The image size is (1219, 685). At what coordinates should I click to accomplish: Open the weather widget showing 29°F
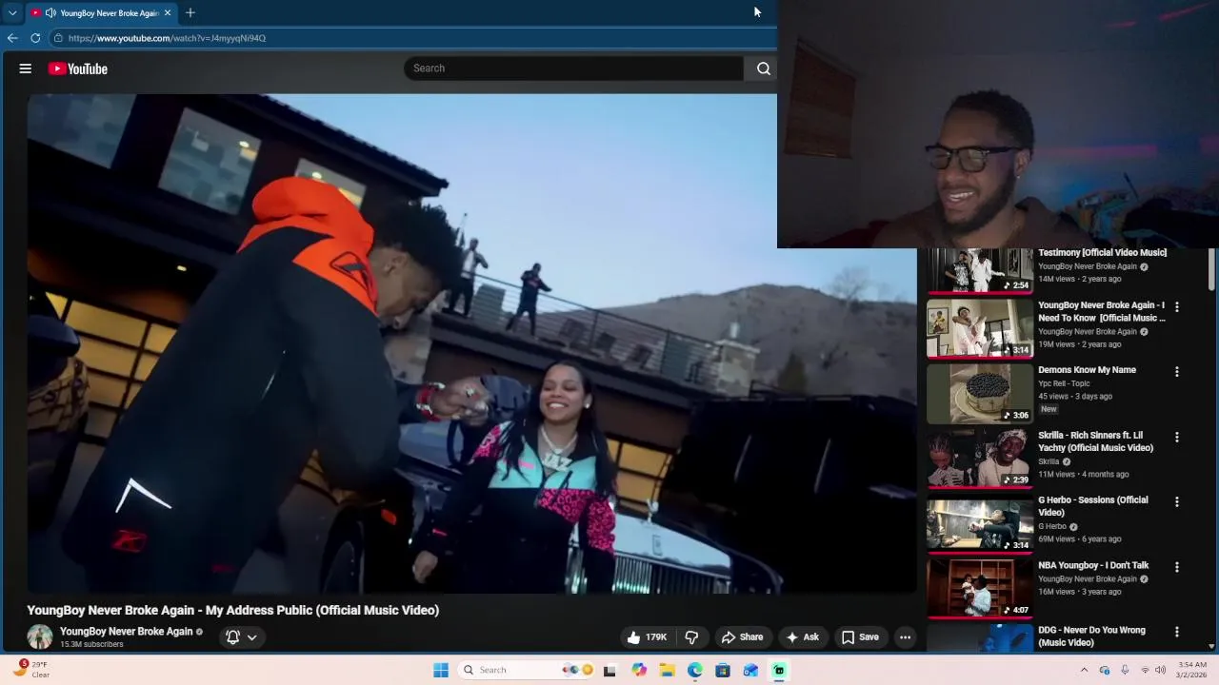(x=30, y=670)
